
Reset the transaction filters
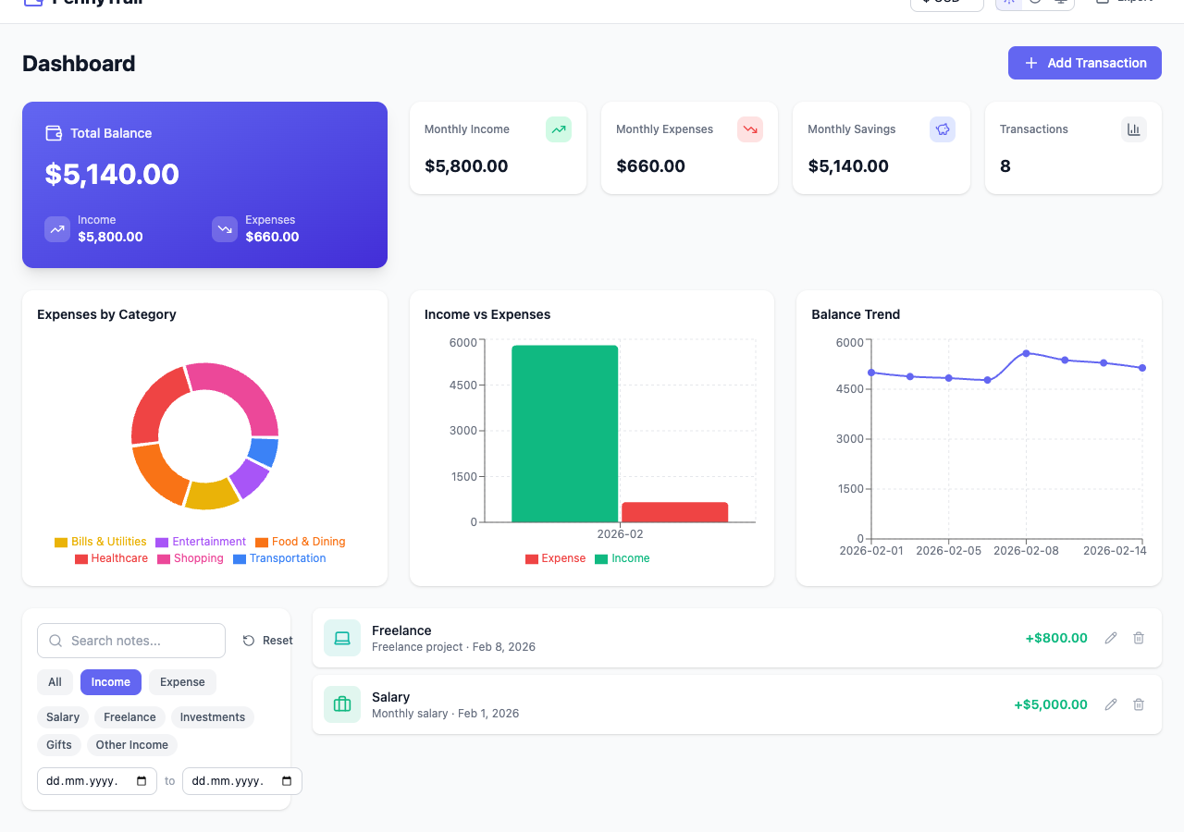click(267, 641)
